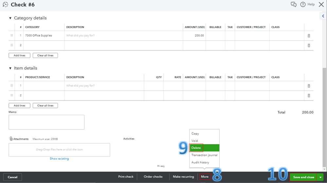327x183 pixels.
Task: Click Make recurring in the footer
Action: click(x=183, y=176)
